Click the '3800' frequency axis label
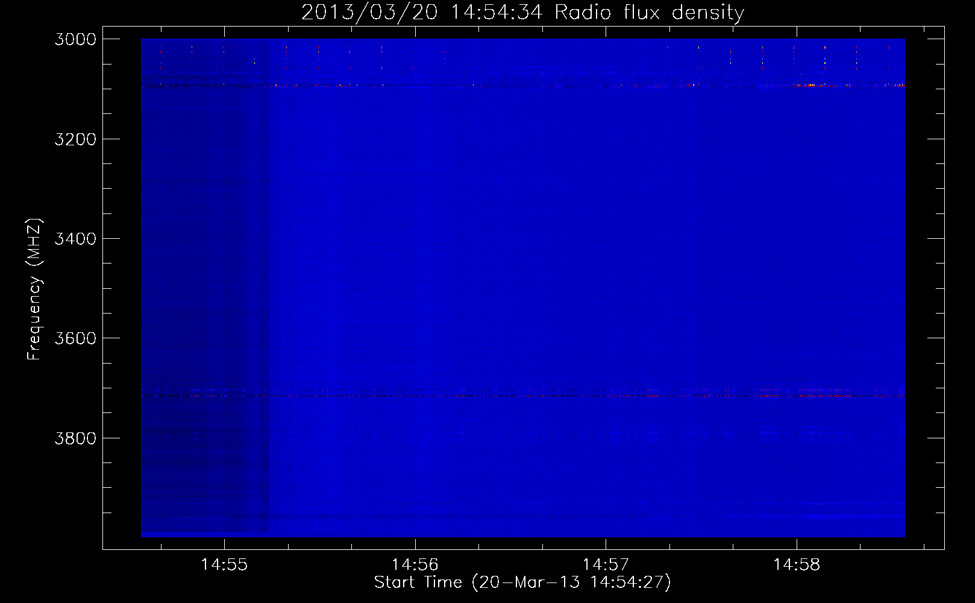 coord(75,438)
